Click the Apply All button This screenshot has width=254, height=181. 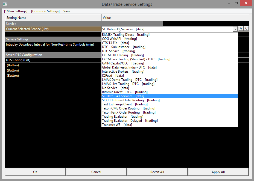tap(218, 172)
